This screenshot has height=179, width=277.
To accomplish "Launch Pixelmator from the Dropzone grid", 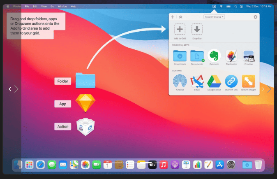I will pos(231,56).
